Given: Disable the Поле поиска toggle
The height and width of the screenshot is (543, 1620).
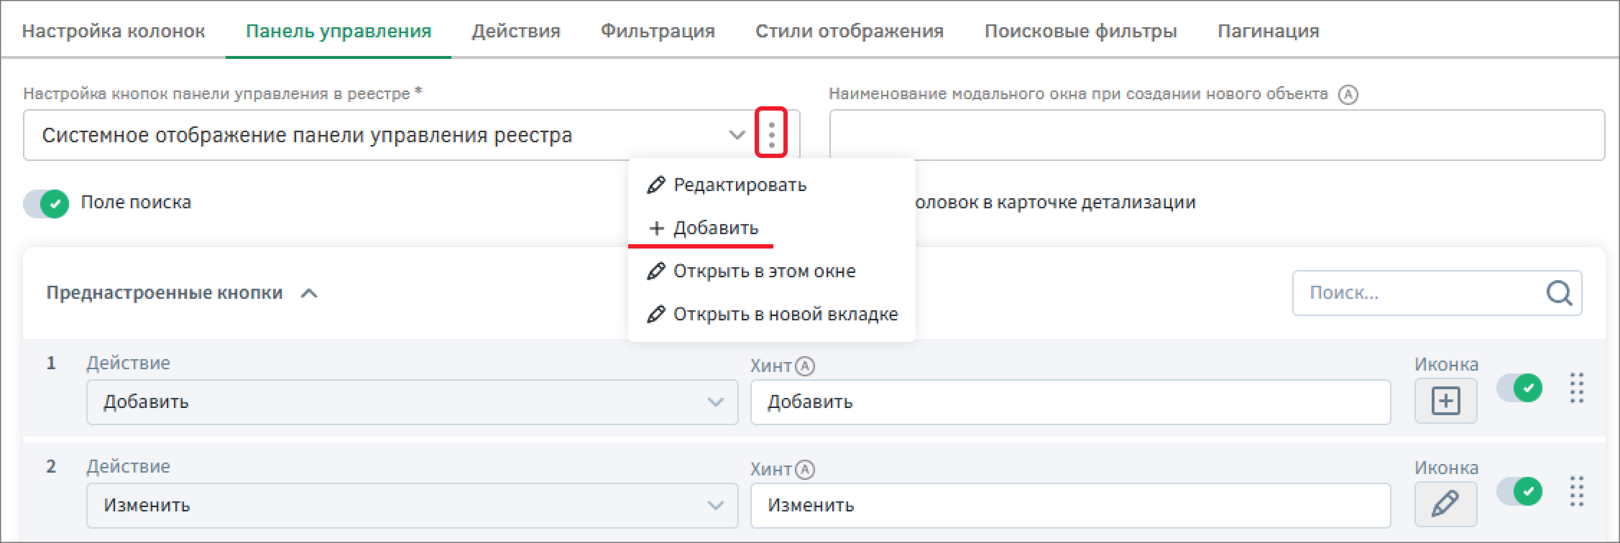Looking at the screenshot, I should (46, 204).
